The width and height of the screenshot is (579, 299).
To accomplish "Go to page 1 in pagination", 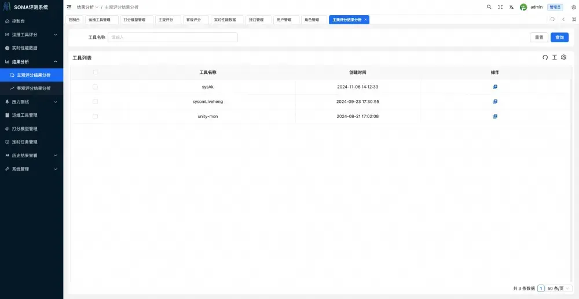I will tap(541, 289).
